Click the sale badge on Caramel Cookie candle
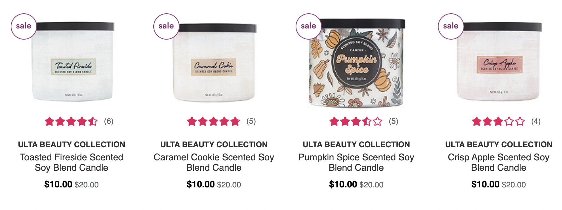562x210 pixels. [x=166, y=26]
